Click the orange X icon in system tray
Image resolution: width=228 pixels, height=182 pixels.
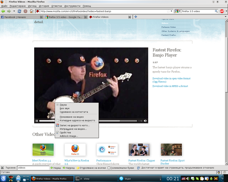point(216,179)
